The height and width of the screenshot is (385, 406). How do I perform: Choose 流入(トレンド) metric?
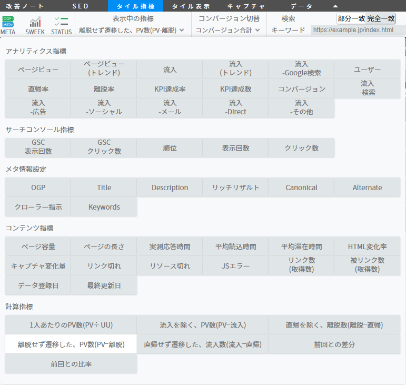pyautogui.click(x=235, y=70)
